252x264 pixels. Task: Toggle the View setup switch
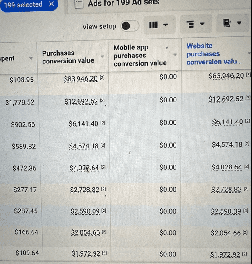coord(130,26)
